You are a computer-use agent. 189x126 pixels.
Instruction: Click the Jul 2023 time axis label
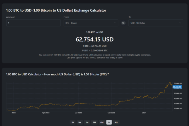(x=78, y=112)
